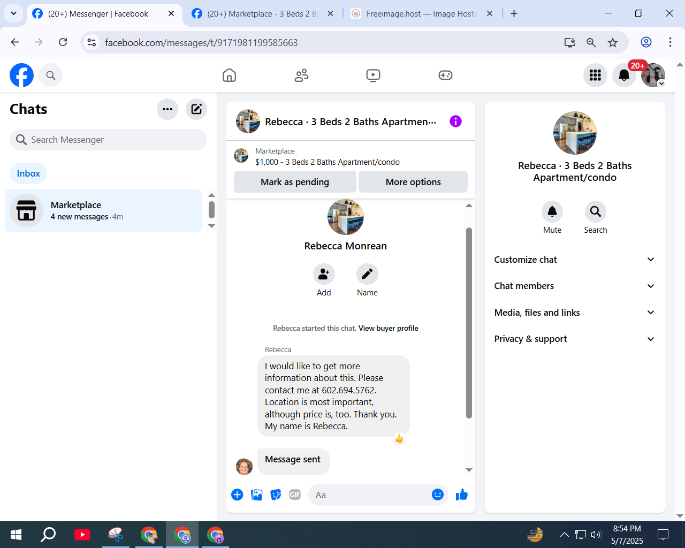Click the More options button
685x548 pixels.
click(413, 182)
